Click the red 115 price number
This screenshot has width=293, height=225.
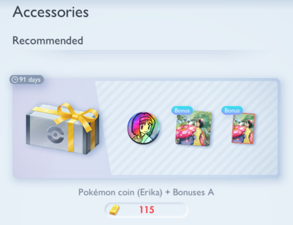click(x=146, y=210)
